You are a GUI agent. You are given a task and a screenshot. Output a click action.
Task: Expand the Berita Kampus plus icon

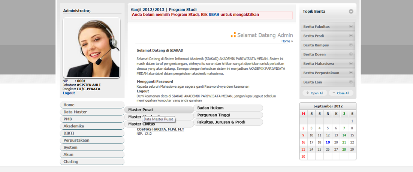[350, 45]
